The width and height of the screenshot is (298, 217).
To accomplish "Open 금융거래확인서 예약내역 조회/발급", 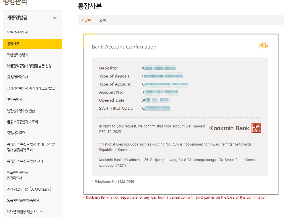I will click(31, 88).
